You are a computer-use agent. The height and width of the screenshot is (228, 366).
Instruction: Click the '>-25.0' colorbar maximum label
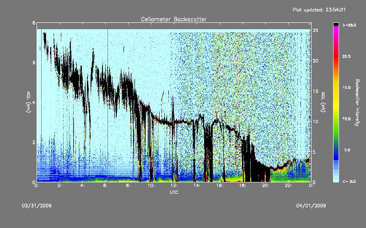350,25
